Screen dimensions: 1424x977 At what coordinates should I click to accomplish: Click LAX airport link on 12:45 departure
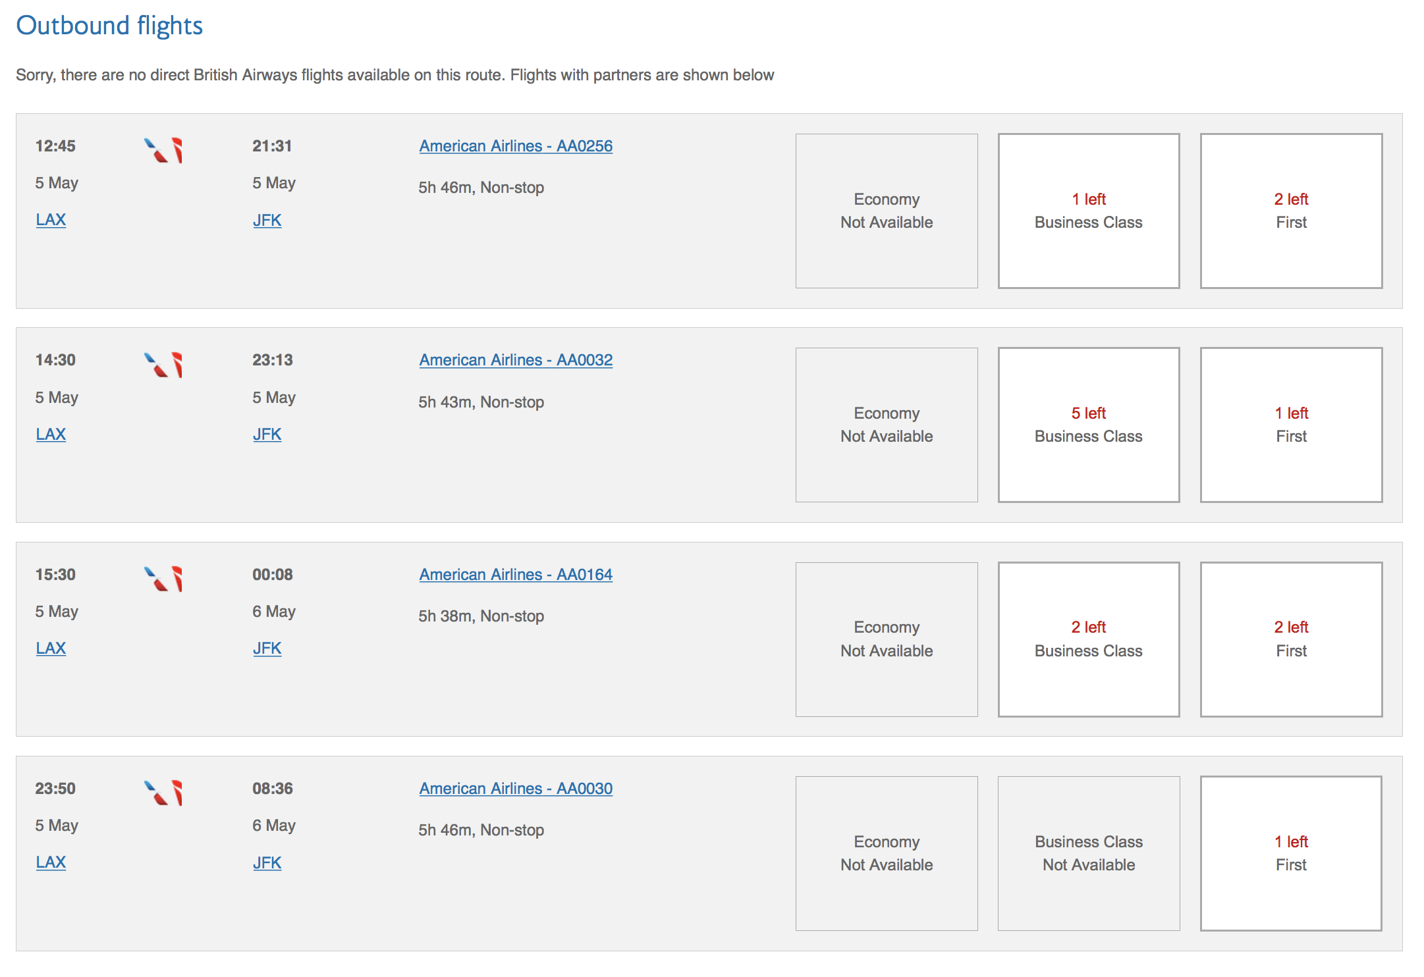tap(51, 220)
